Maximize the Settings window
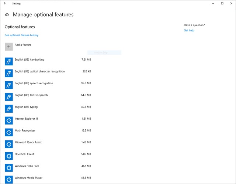236x184 pixels. tap(222, 3)
